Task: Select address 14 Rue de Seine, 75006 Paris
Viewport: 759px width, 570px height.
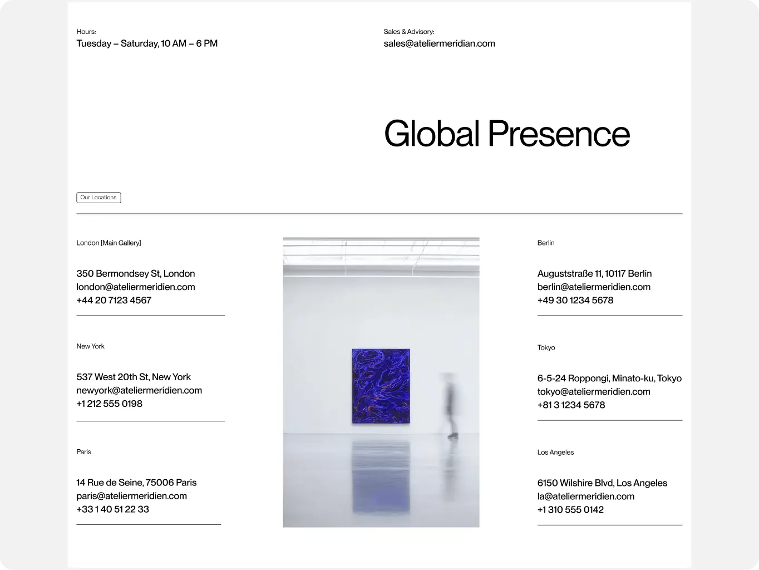Action: point(136,483)
